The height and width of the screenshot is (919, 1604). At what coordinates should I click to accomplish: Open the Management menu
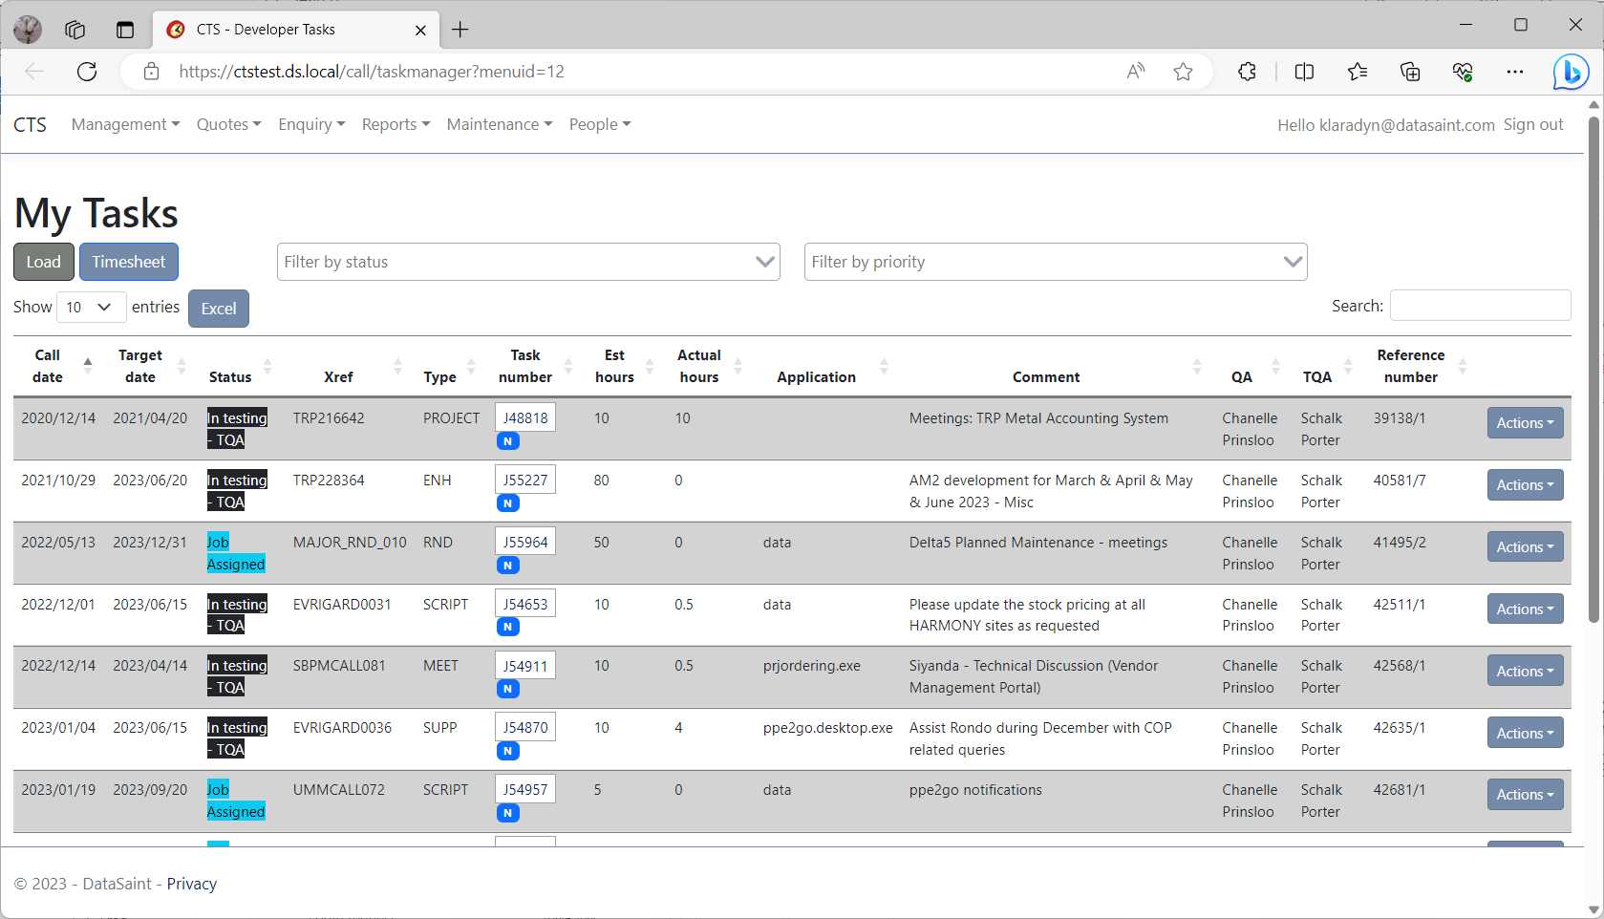point(125,124)
